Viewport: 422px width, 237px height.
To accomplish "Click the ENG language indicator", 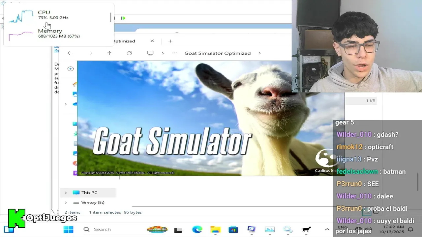I will [343, 227].
